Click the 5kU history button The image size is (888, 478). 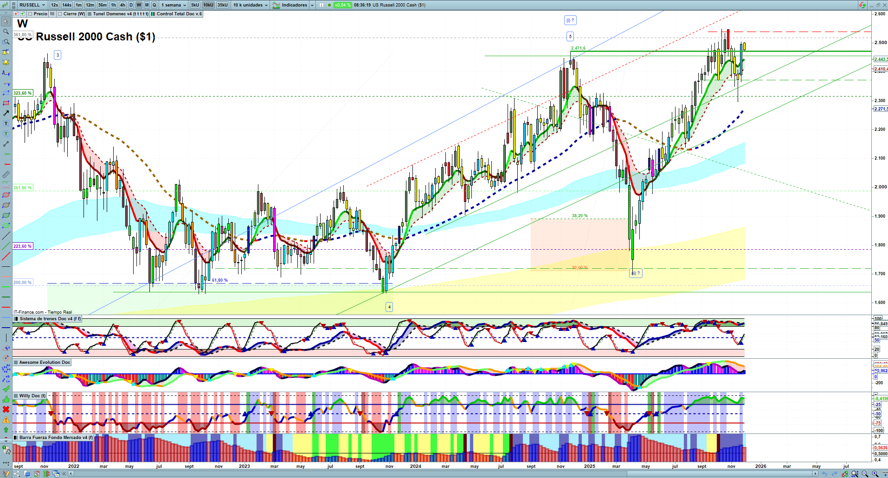(195, 5)
